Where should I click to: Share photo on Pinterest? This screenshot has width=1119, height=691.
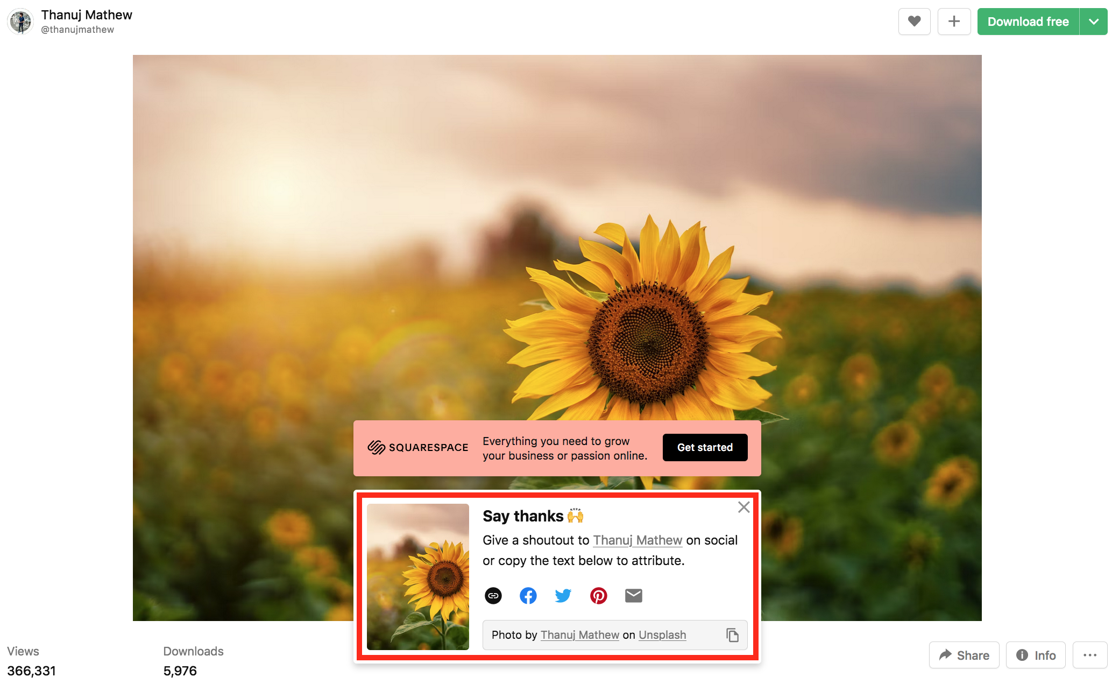[x=599, y=596]
